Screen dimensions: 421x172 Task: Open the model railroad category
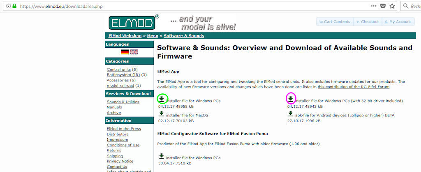click(x=120, y=86)
